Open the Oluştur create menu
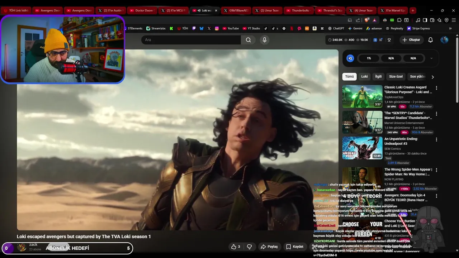 click(411, 40)
